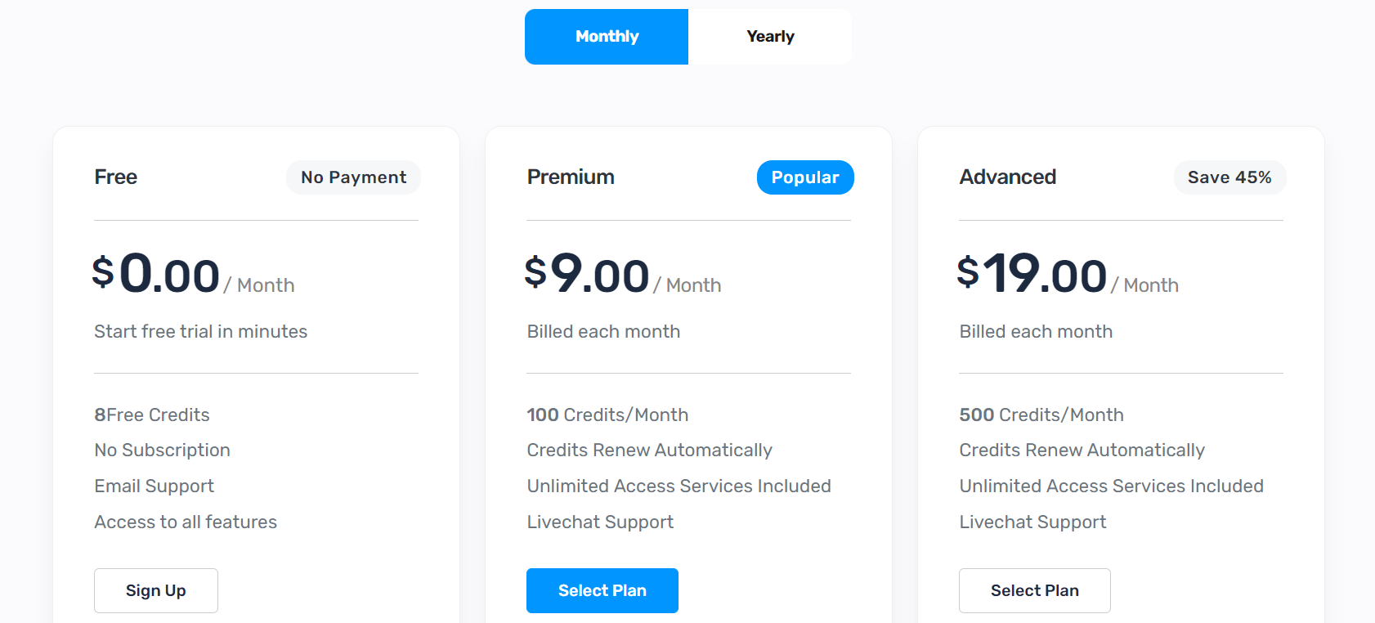Select the Advanced plan
This screenshot has height=623, width=1375.
pos(1035,590)
